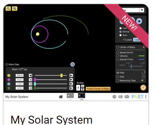The width and height of the screenshot is (154, 125).
Task: Increase body 3 mass with right arrow
Action: [x=71, y=84]
